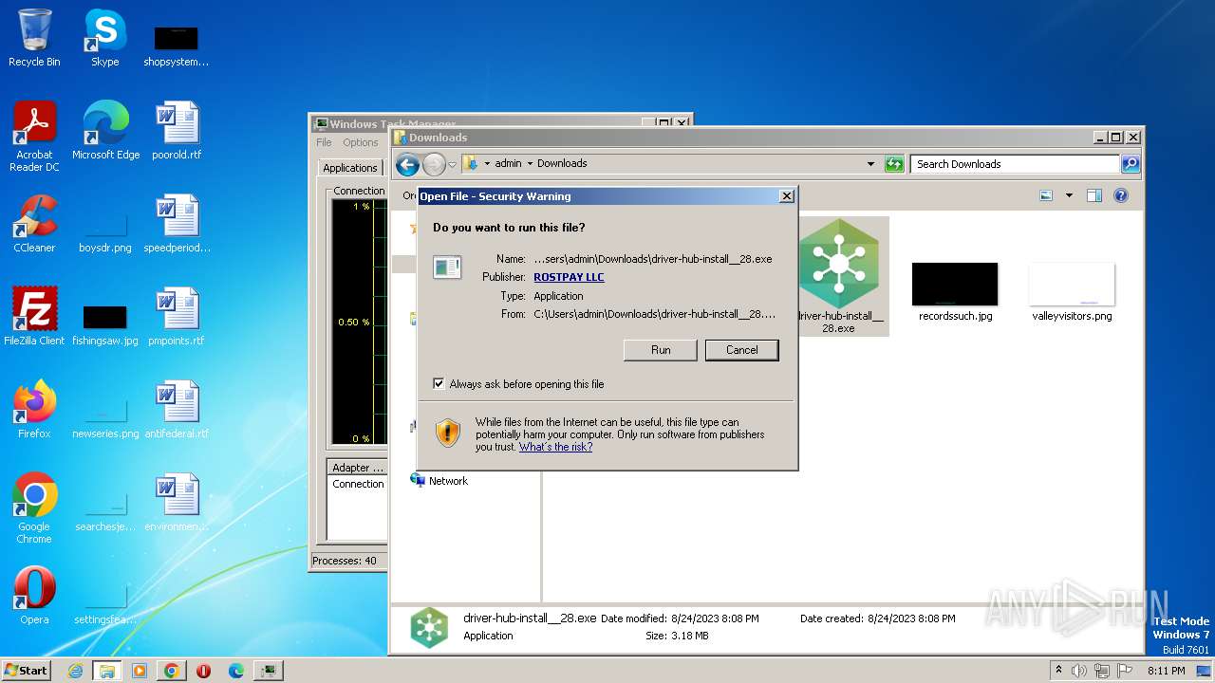The image size is (1215, 683).
Task: Open Chrome from the taskbar
Action: click(172, 671)
